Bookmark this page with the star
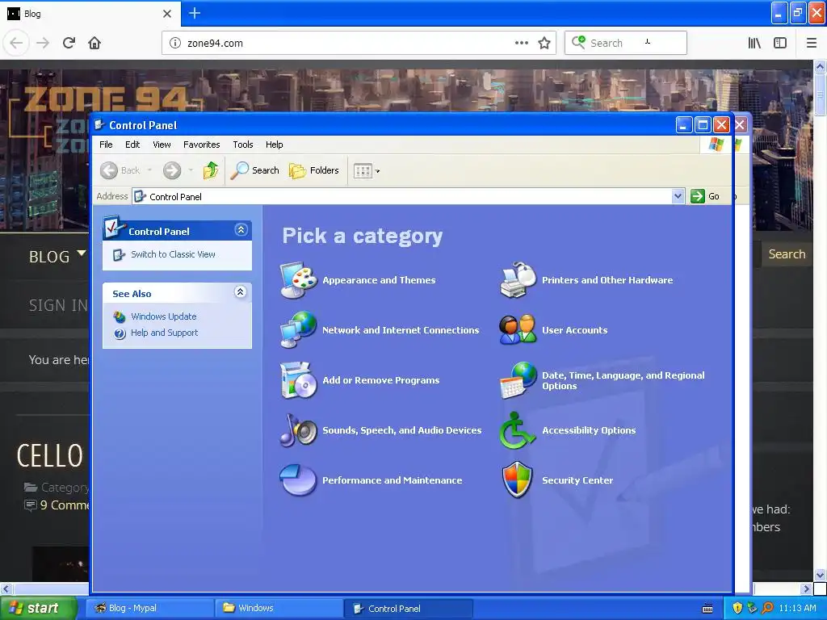The width and height of the screenshot is (827, 620). [544, 43]
